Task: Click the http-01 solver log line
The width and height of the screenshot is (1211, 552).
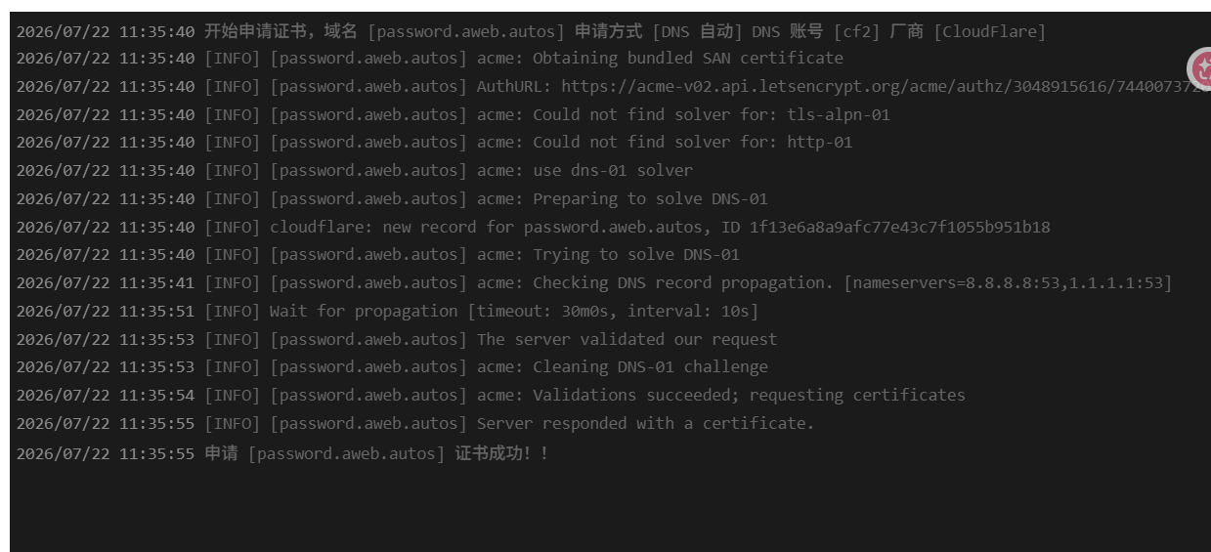Action: tap(434, 142)
